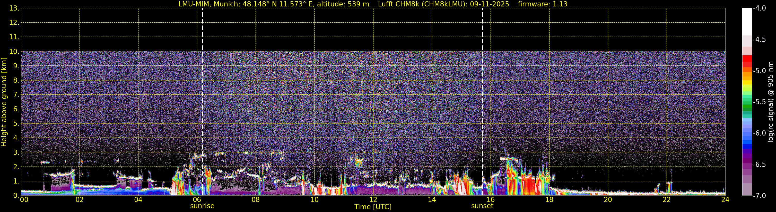Viewport: 776px width, 212px height.
Task: Click the "log(rc-signal) @ 905 nm" colorbar label
Action: (x=771, y=102)
